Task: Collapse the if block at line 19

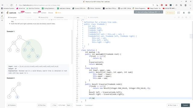Action: (x=79, y=56)
